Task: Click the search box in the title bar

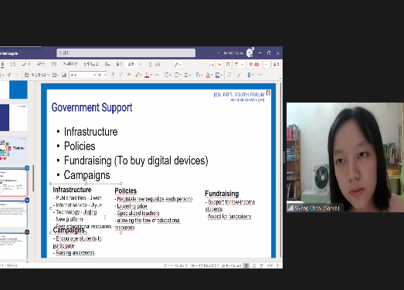Action: point(126,52)
